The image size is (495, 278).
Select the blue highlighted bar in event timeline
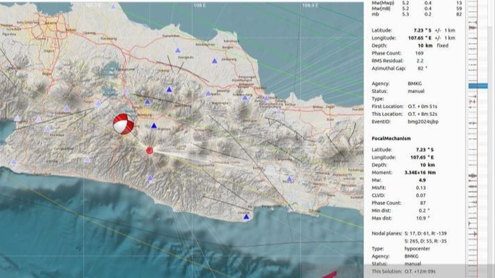point(478,86)
